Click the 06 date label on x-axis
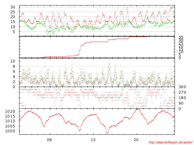Viewport: 194px width, 145px height. tap(49, 140)
